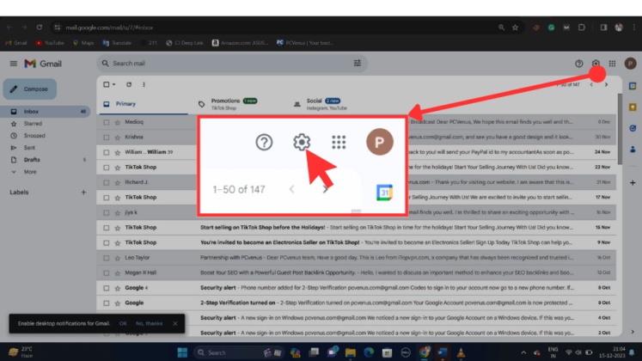The height and width of the screenshot is (361, 642).
Task: Open the Settings gear icon in the top header
Action: (x=596, y=64)
